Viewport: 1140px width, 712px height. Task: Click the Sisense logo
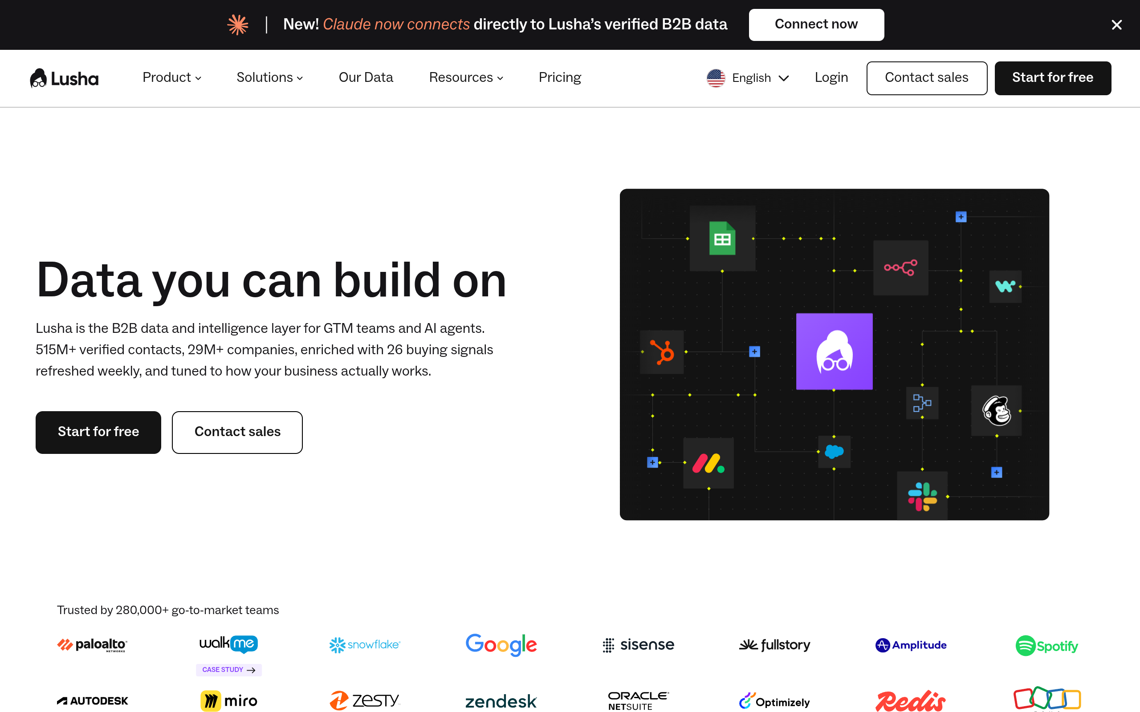[638, 645]
